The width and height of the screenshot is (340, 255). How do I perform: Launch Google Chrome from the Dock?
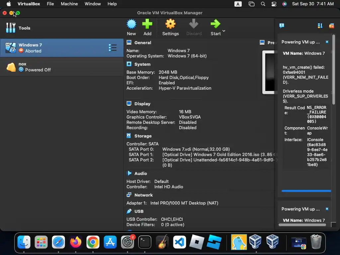pos(93,242)
